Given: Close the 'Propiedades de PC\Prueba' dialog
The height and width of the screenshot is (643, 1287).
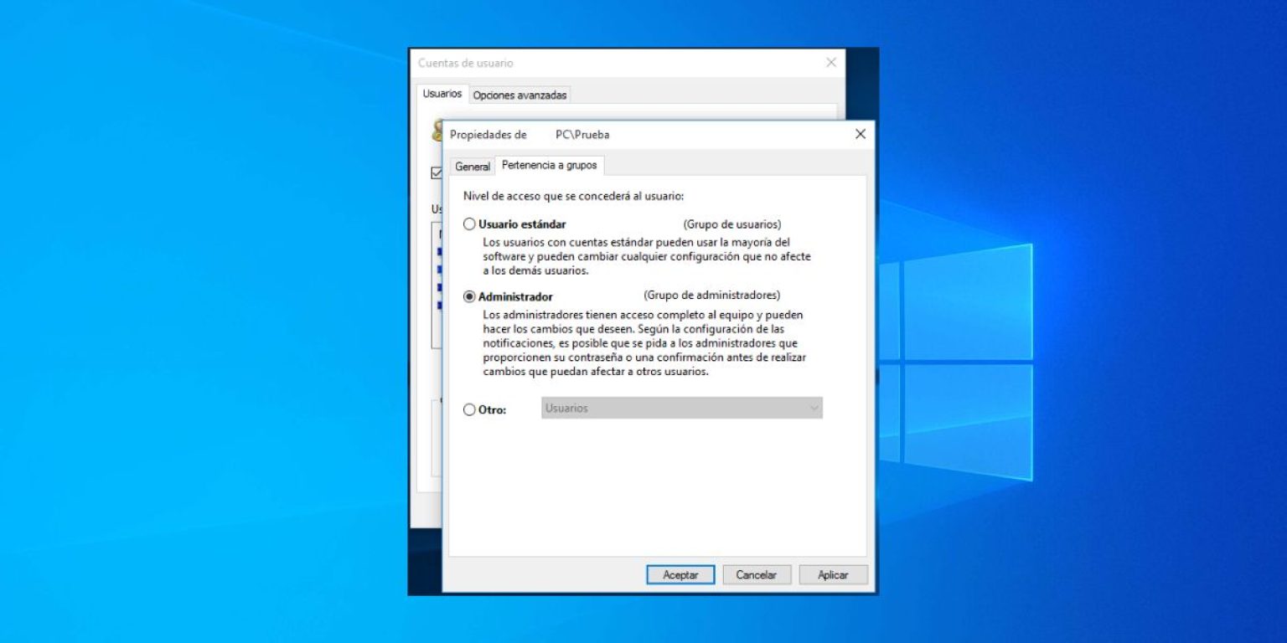Looking at the screenshot, I should pos(860,134).
